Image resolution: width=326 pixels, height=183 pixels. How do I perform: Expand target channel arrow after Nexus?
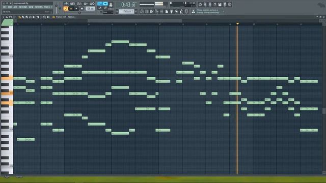(76, 17)
